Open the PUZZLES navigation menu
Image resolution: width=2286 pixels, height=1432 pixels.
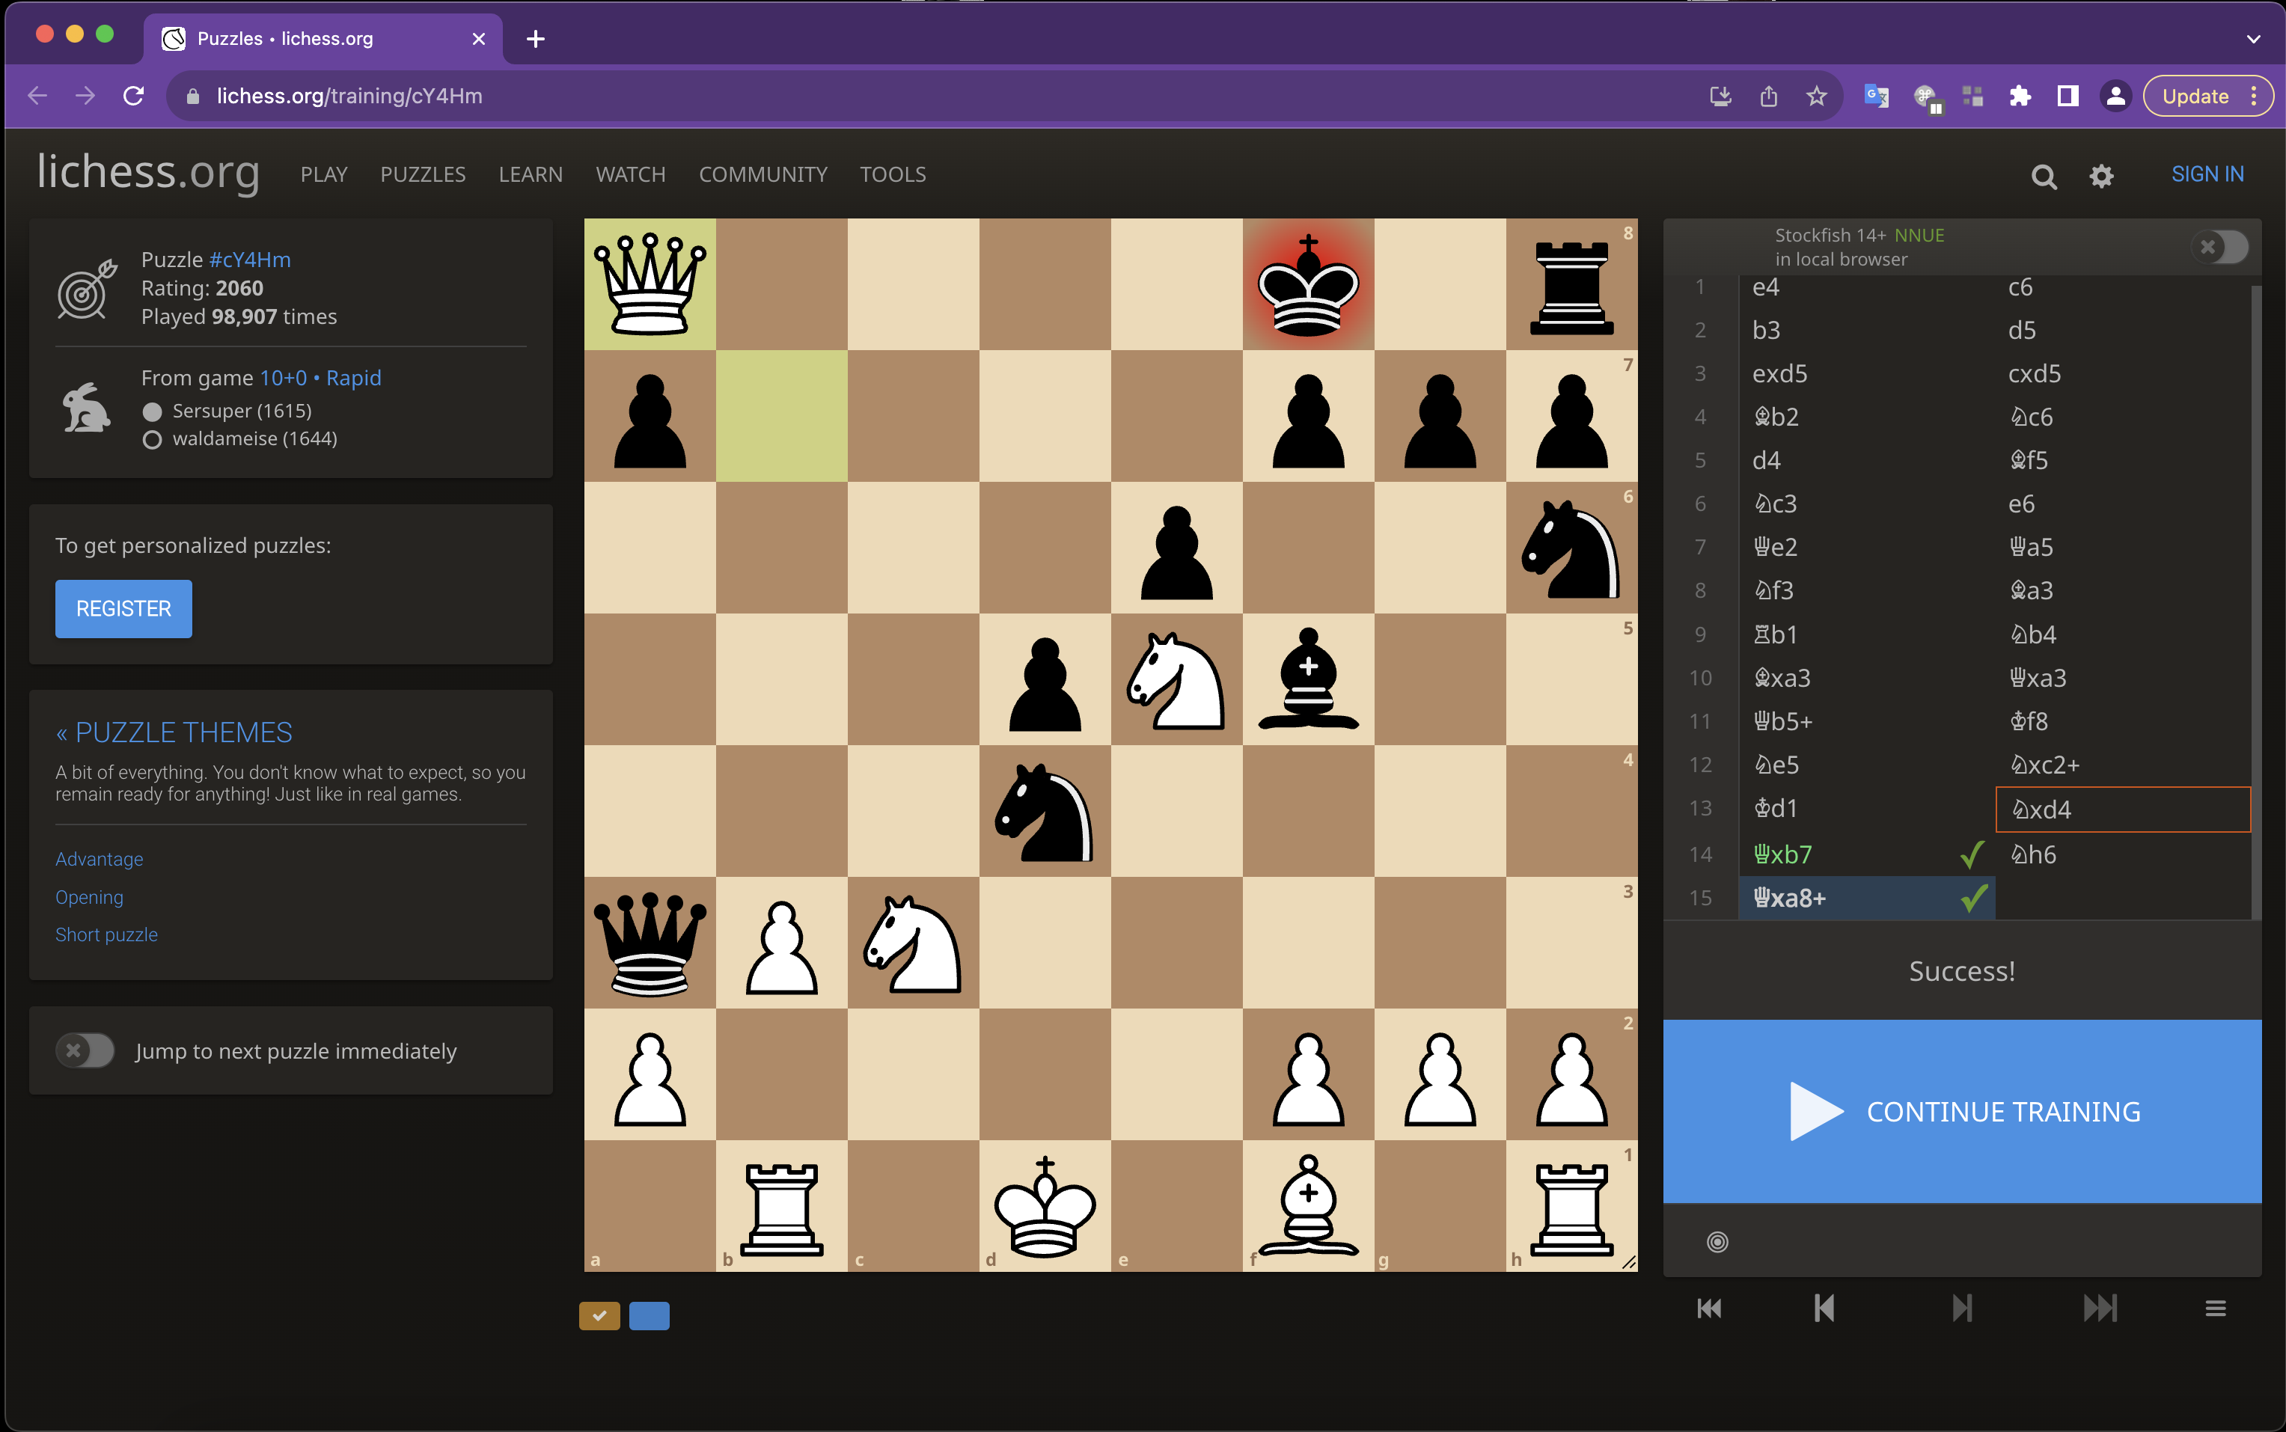[422, 174]
